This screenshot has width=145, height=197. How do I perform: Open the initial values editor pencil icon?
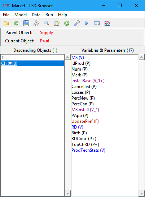(x=57, y=24)
